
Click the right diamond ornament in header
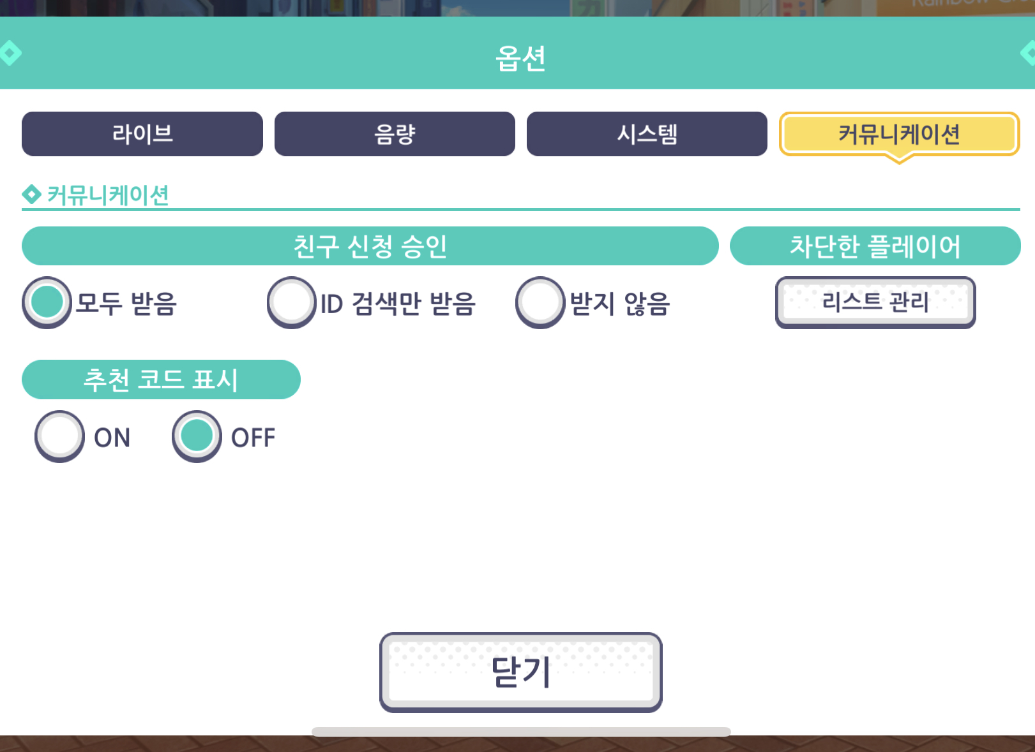coord(1027,53)
